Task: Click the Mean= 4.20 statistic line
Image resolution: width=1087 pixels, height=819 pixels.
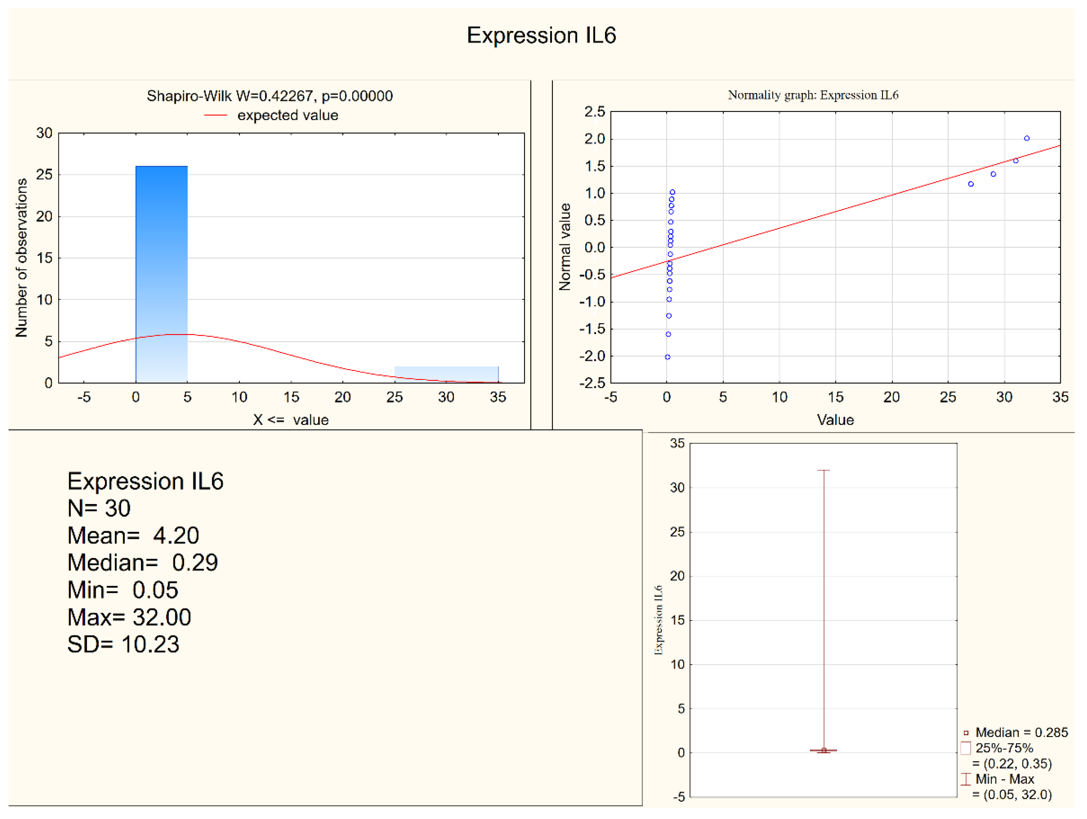Action: click(x=133, y=535)
